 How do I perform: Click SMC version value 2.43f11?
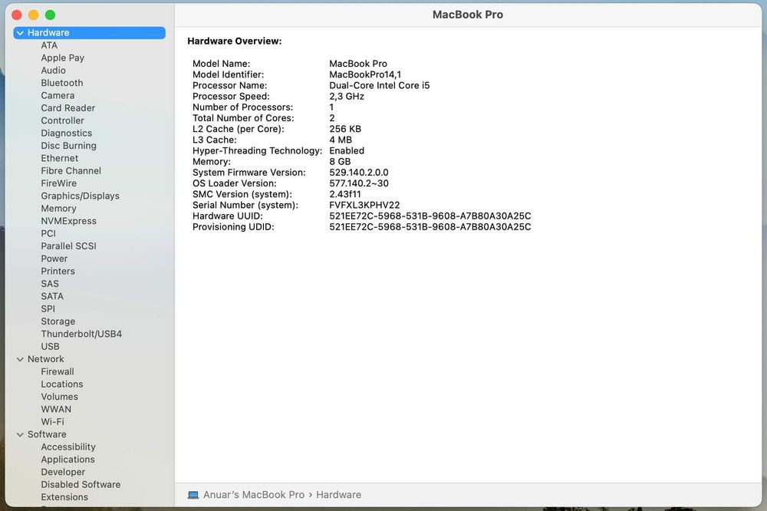click(345, 194)
